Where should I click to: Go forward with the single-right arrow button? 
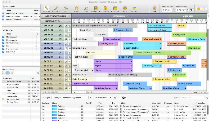click(201, 92)
